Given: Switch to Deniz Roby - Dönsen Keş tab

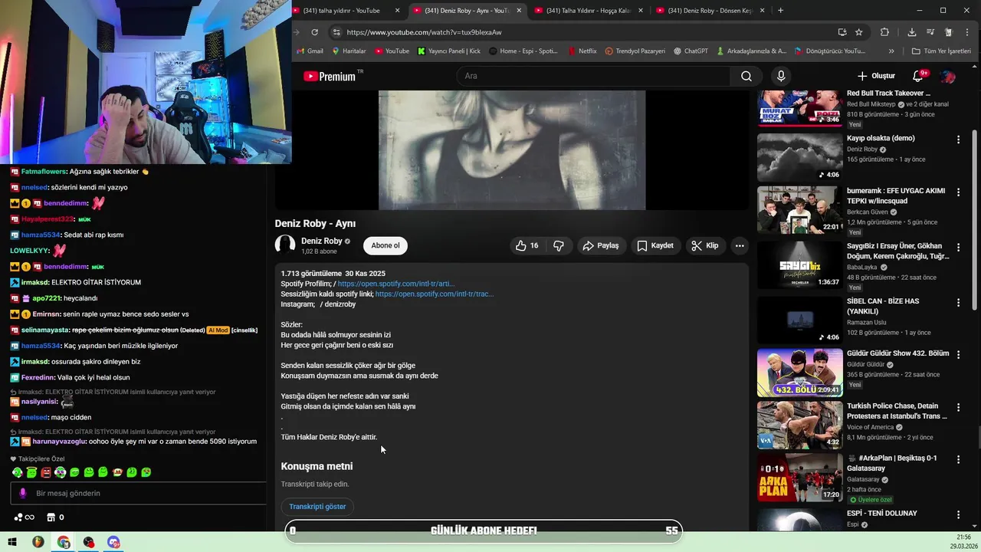Looking at the screenshot, I should 710,11.
